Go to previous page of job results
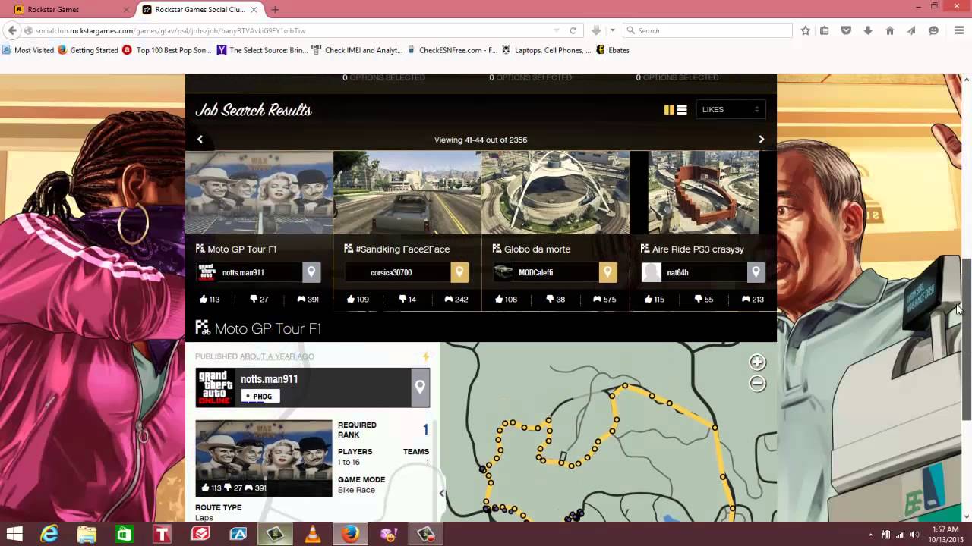 [x=200, y=140]
